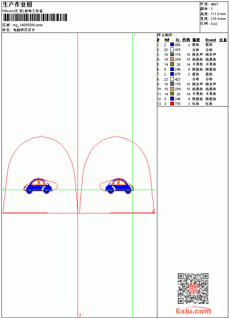Click the QR code image

[193, 288]
